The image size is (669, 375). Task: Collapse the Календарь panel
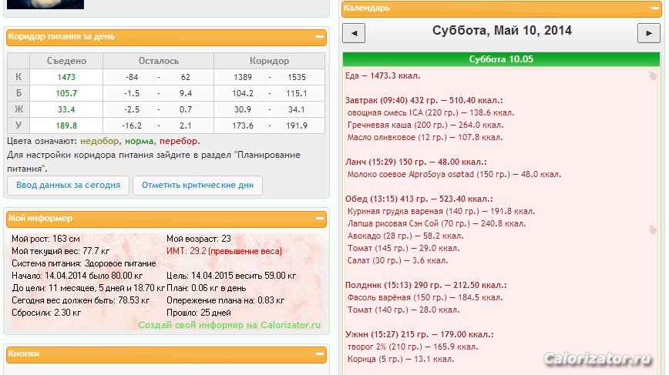654,8
